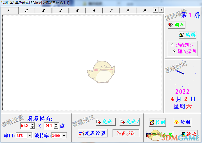Open the 帮助 help button

(183, 122)
